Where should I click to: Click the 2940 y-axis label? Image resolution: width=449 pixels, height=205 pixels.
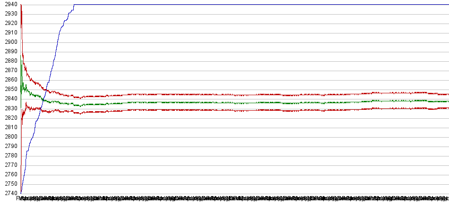[9, 4]
